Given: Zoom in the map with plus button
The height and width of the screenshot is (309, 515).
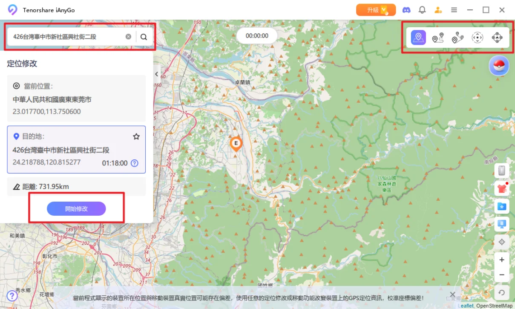Looking at the screenshot, I should [502, 260].
